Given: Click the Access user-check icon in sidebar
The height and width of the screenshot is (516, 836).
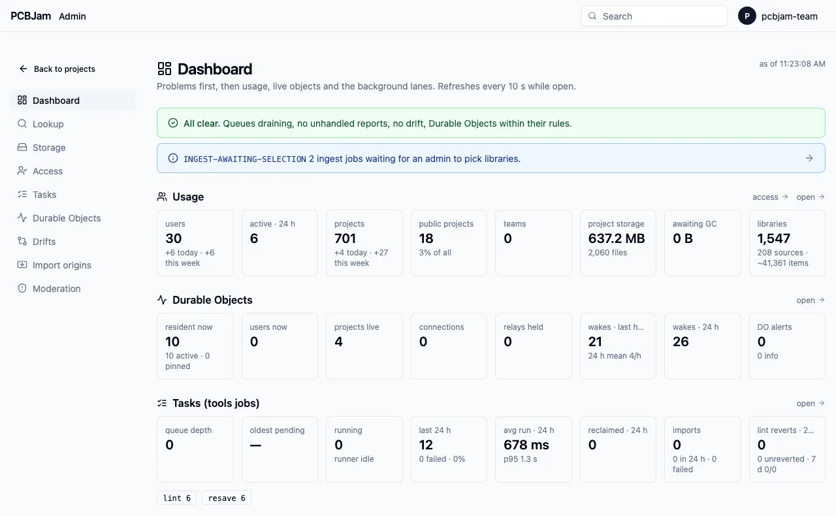Looking at the screenshot, I should [22, 170].
